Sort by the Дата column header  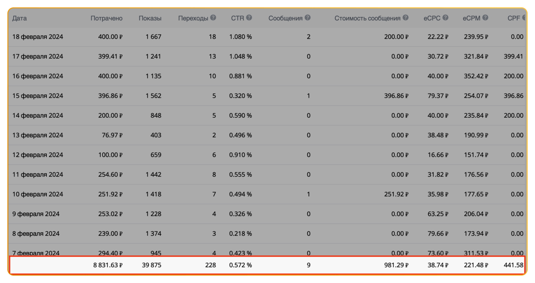pos(20,18)
